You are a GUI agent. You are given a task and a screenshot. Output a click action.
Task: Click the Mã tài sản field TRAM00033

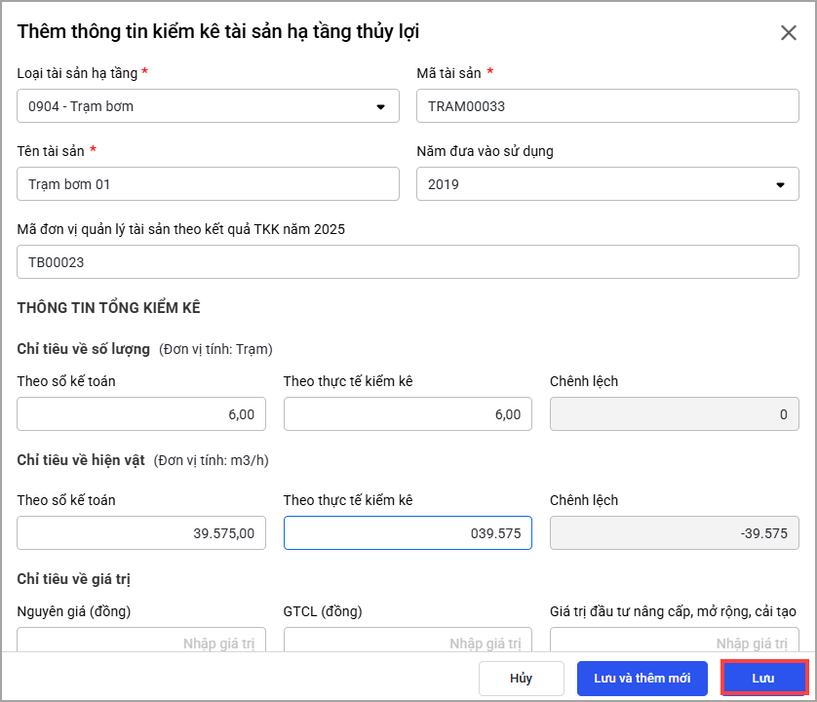click(x=606, y=106)
